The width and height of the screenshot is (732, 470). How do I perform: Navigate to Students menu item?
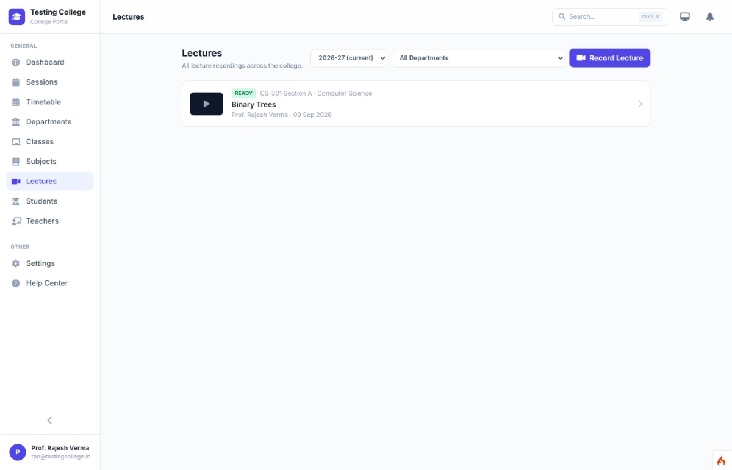[50, 201]
